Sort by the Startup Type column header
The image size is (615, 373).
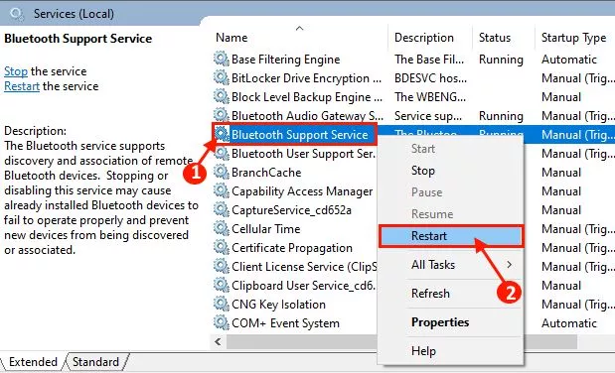click(573, 38)
